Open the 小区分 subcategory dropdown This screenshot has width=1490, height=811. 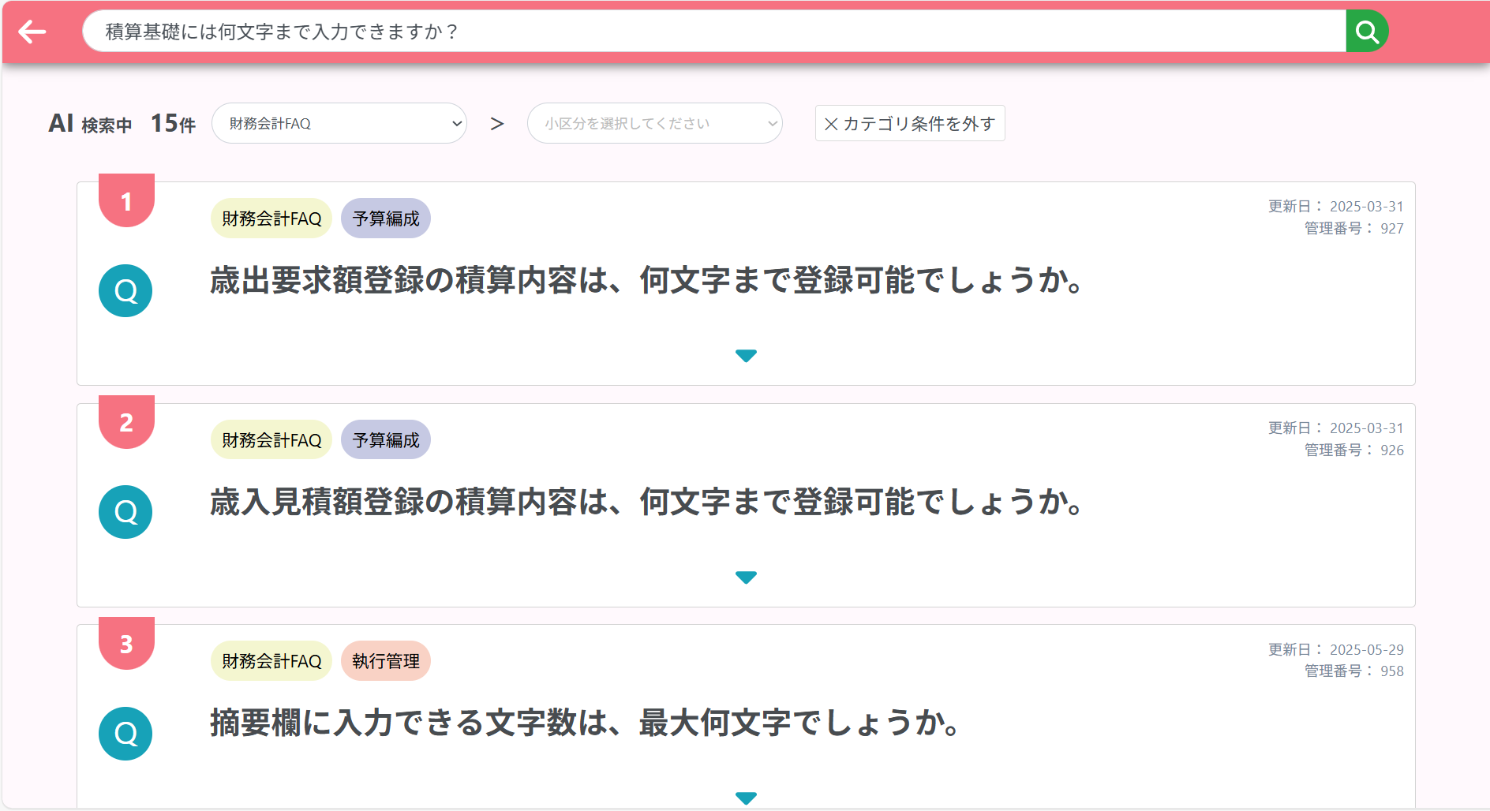[x=654, y=124]
